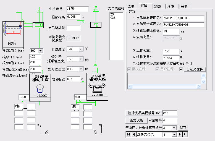Viewport: 215px width, 141px height.
Task: Go to previous hanger record
Action: 134,134
